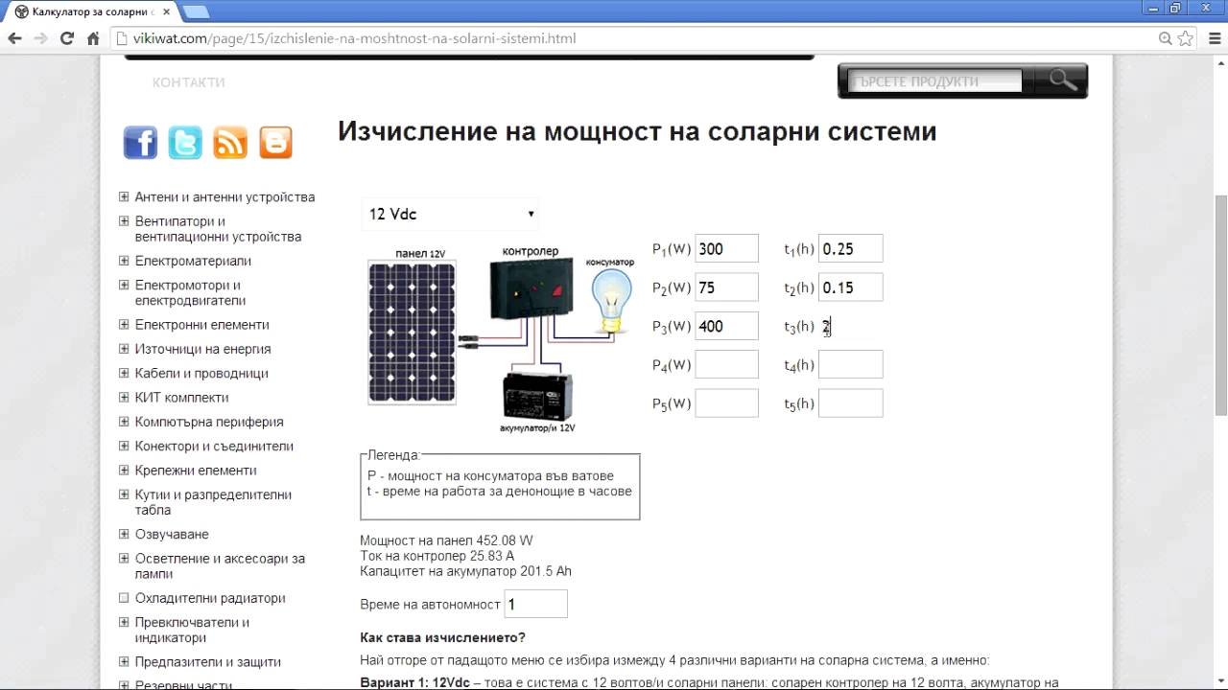
Task: Click the P2(W) field containing 75
Action: pyautogui.click(x=726, y=287)
